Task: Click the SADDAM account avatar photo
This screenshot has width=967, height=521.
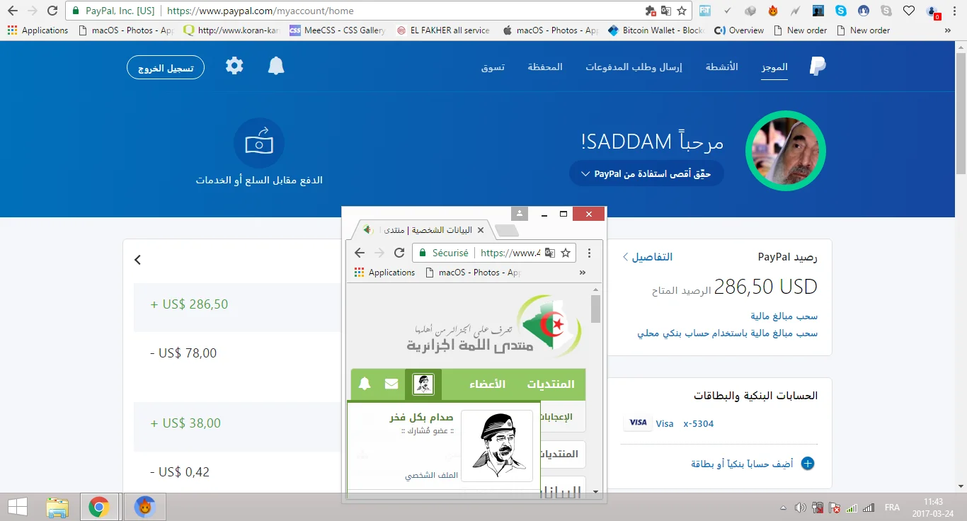Action: (x=785, y=151)
